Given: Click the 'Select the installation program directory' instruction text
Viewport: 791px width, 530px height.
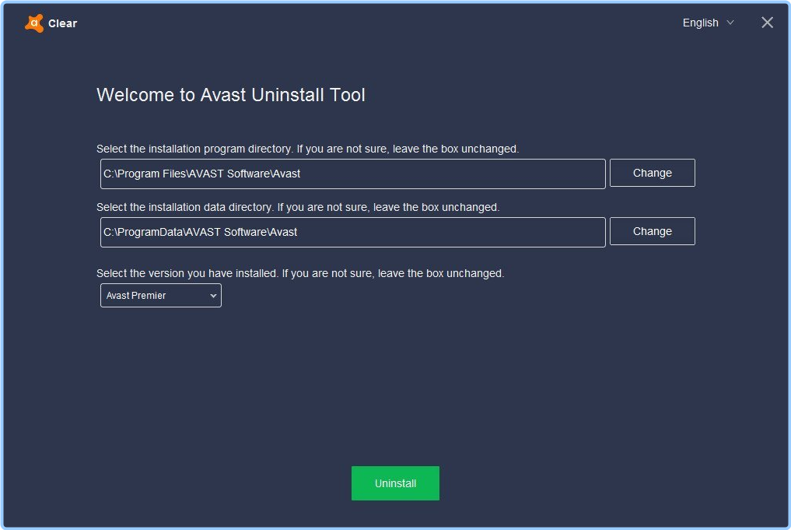Looking at the screenshot, I should (307, 149).
